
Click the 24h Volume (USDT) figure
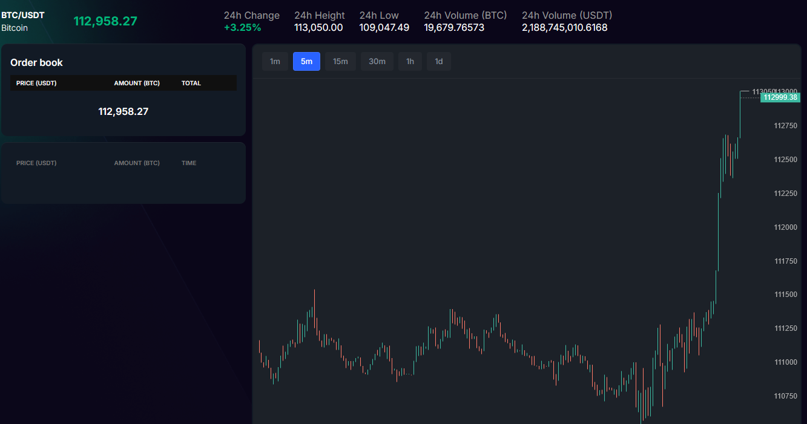[564, 27]
